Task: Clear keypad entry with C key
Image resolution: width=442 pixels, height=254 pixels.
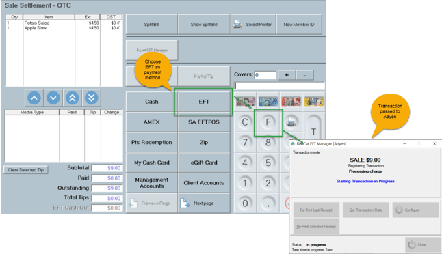Action: [245, 122]
